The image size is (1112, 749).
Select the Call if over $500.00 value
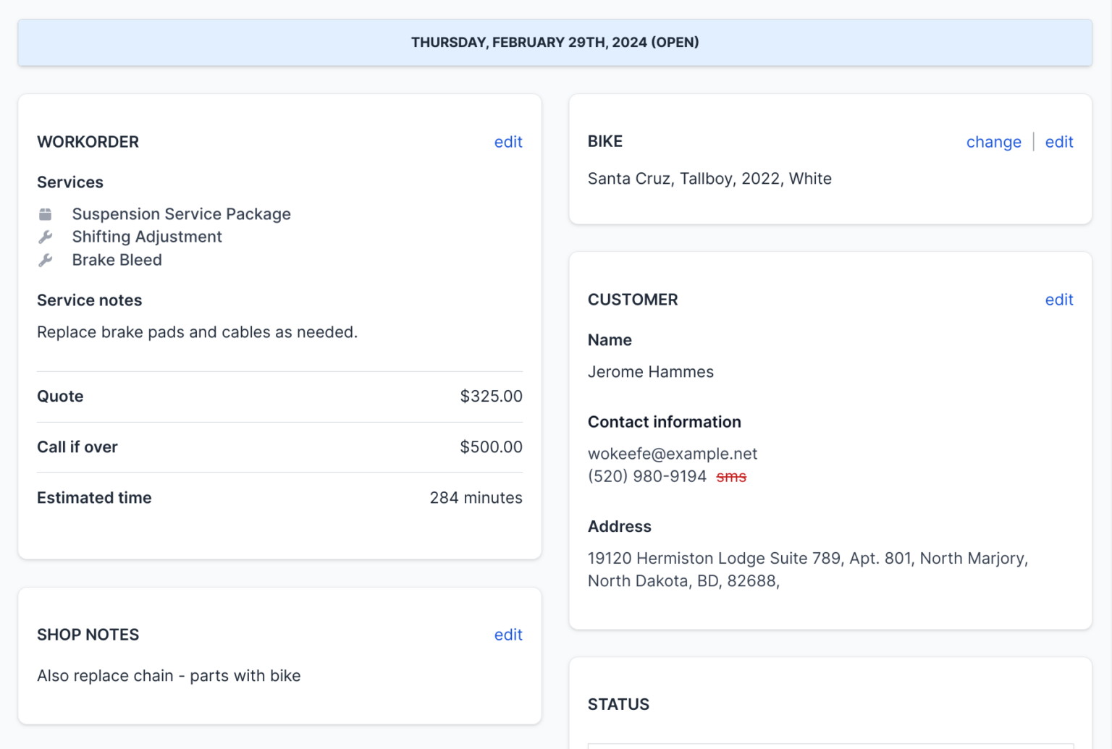491,447
